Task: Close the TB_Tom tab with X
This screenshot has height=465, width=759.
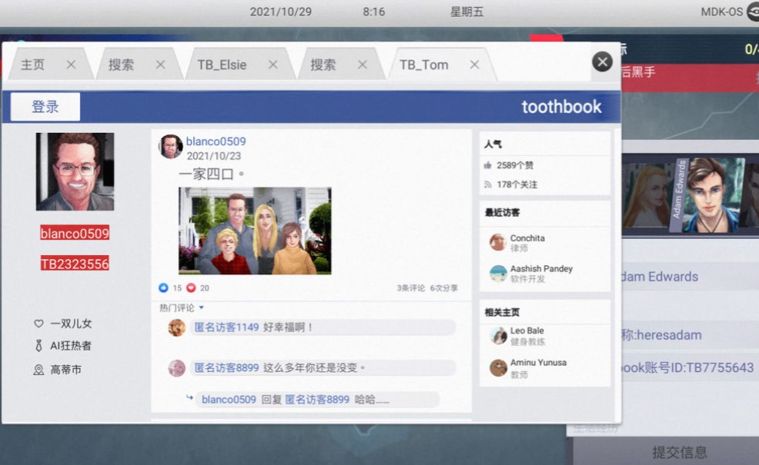Action: [474, 65]
